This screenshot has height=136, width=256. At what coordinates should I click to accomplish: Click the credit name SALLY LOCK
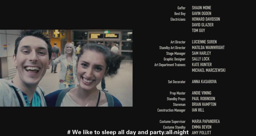pos(200,59)
